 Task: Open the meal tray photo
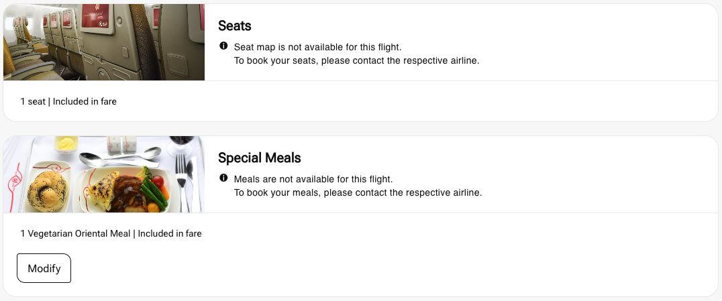click(x=104, y=174)
